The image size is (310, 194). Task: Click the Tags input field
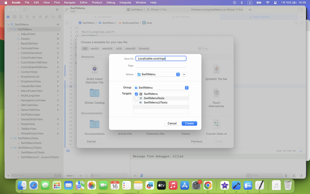[x=160, y=65]
